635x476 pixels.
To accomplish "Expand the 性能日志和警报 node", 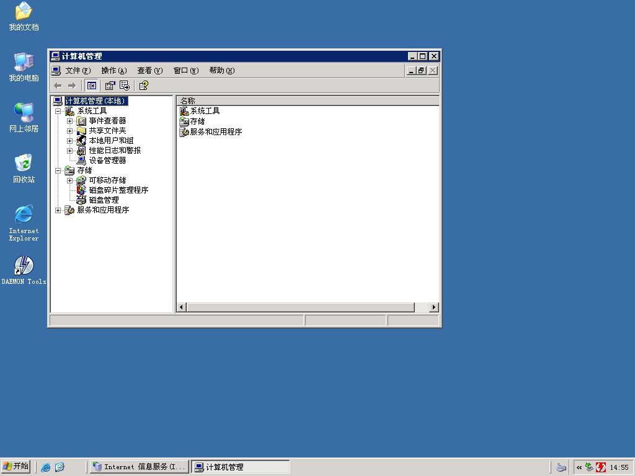I will [x=69, y=151].
